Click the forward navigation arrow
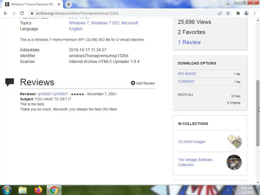The image size is (260, 195). tap(14, 13)
